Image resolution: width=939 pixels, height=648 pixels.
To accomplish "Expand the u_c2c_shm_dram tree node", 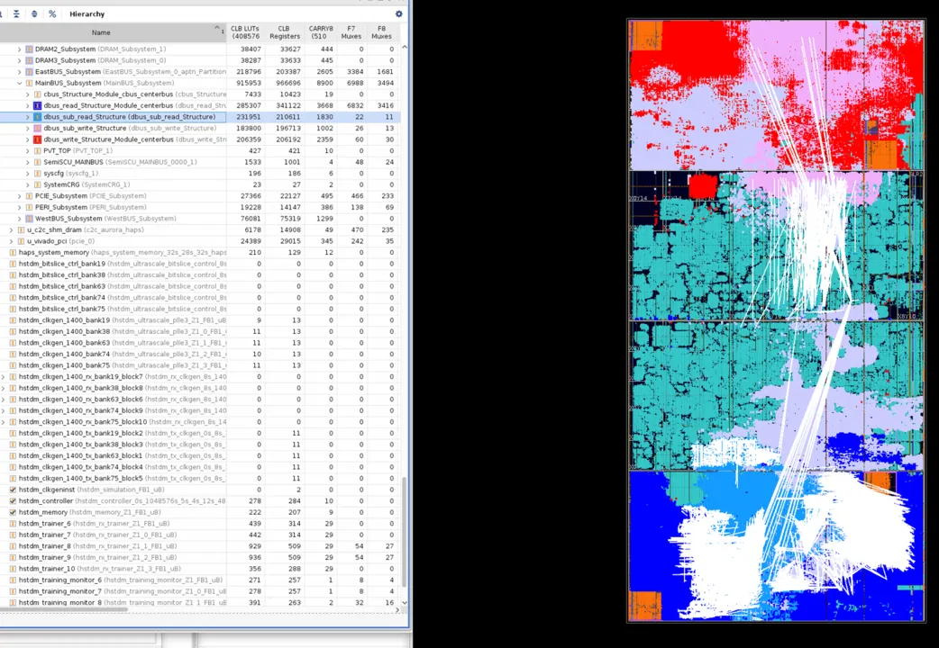I will pos(11,229).
